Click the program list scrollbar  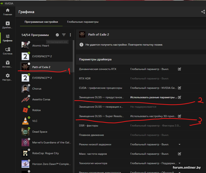pos(74,56)
